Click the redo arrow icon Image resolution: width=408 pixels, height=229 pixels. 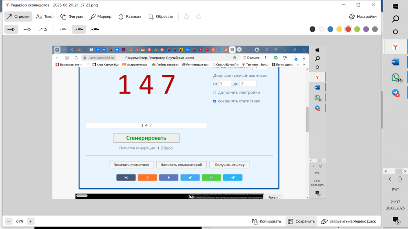point(199,17)
